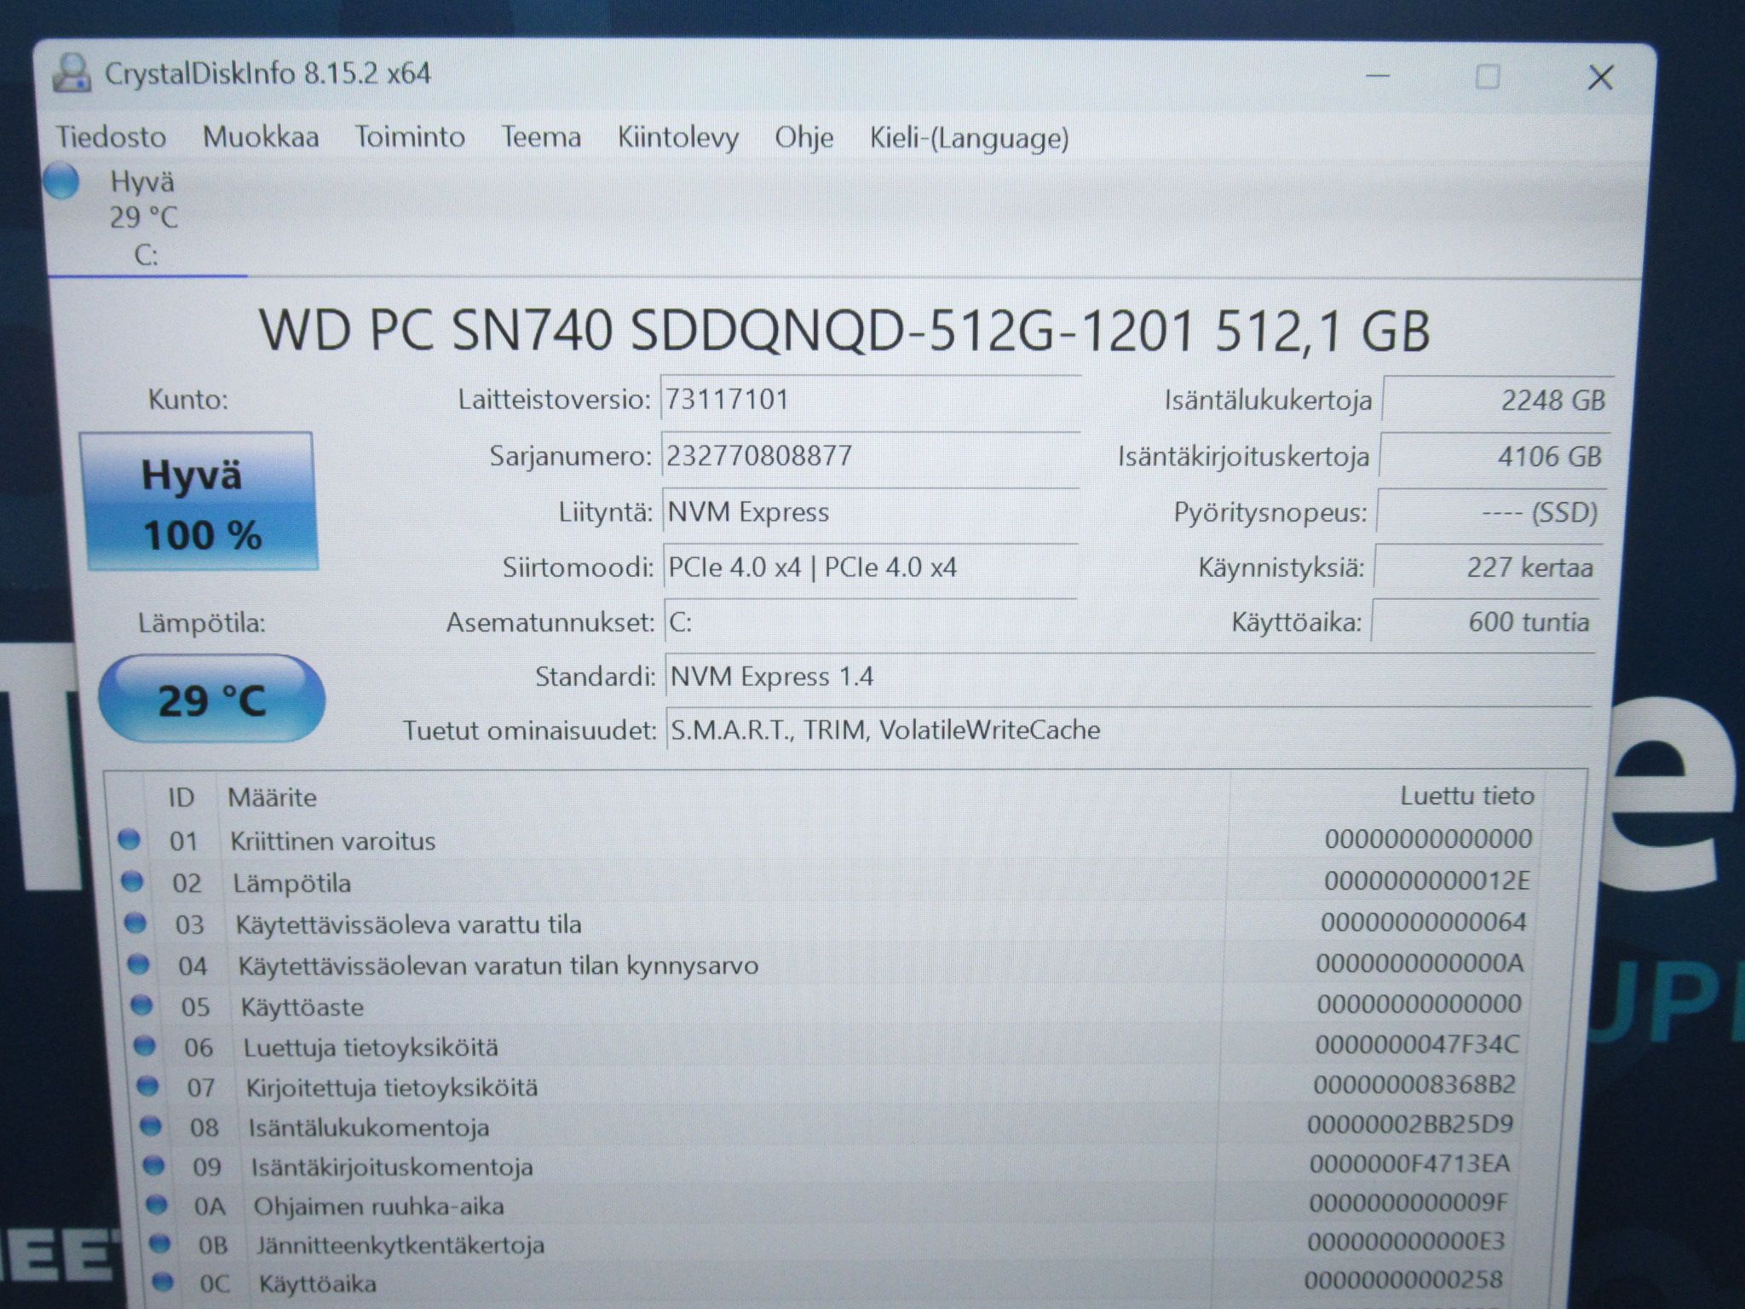Open the Kiintolevy menu
Screen dimensions: 1745x1309
(678, 138)
